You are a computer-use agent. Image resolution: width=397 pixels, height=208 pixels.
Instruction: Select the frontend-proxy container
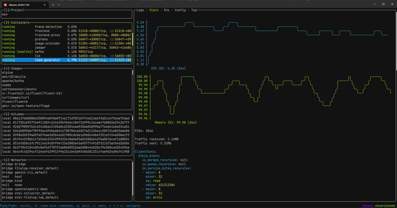(x=66, y=35)
